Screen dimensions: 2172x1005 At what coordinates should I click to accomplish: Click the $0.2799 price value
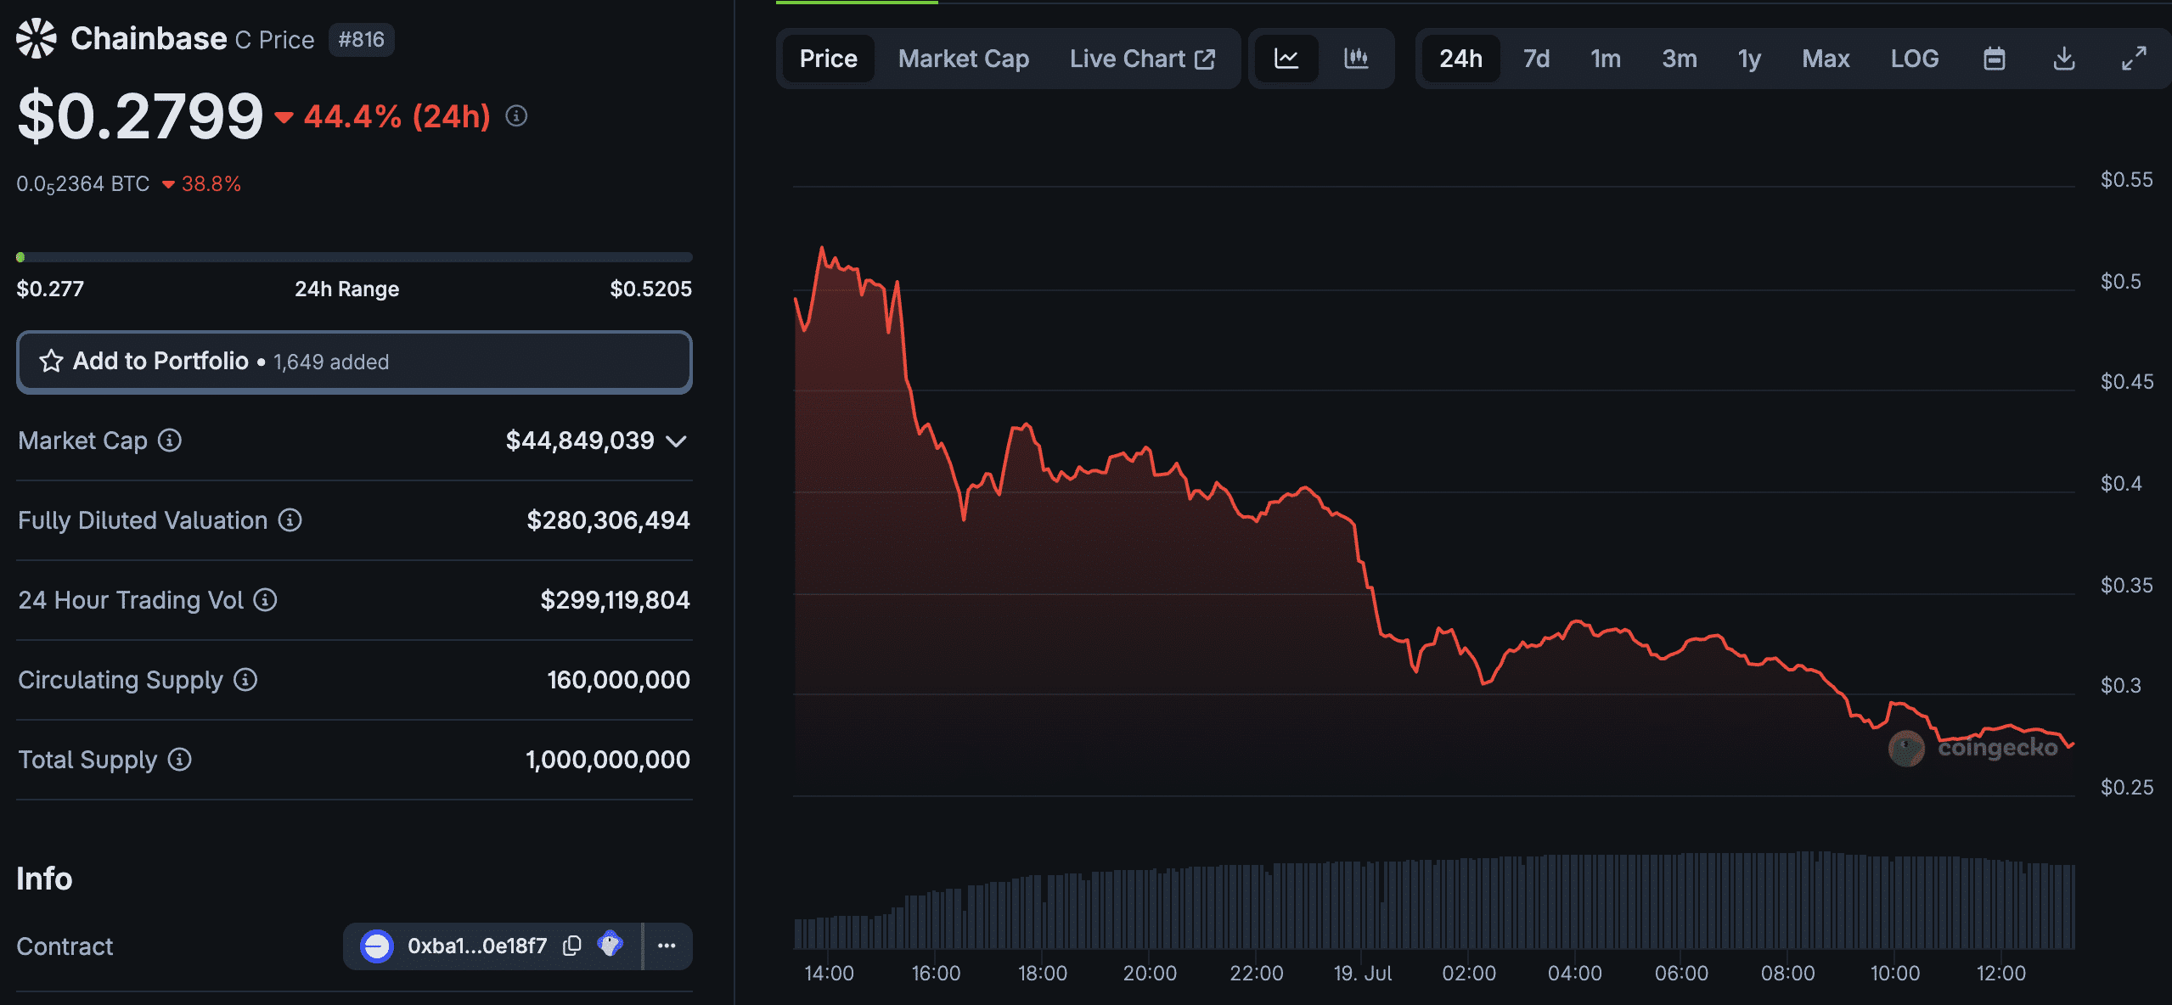[140, 115]
